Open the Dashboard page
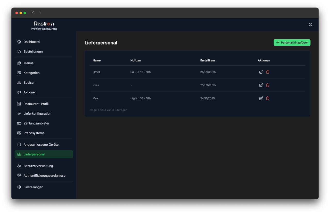The height and width of the screenshot is (214, 330). pyautogui.click(x=31, y=42)
